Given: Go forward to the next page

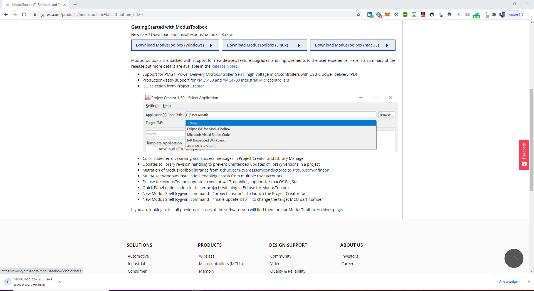Looking at the screenshot, I should click(15, 14).
